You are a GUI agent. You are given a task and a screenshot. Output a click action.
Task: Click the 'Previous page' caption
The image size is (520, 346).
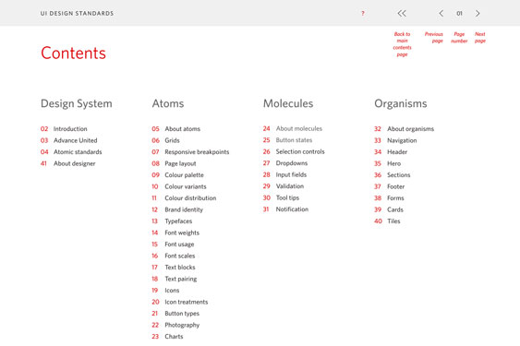pyautogui.click(x=434, y=38)
